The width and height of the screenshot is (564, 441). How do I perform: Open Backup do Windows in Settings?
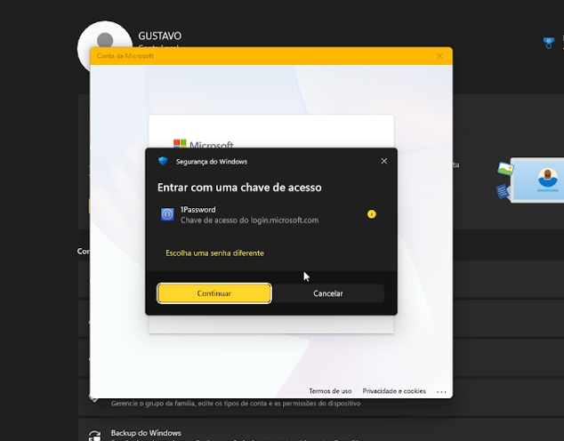point(321,429)
